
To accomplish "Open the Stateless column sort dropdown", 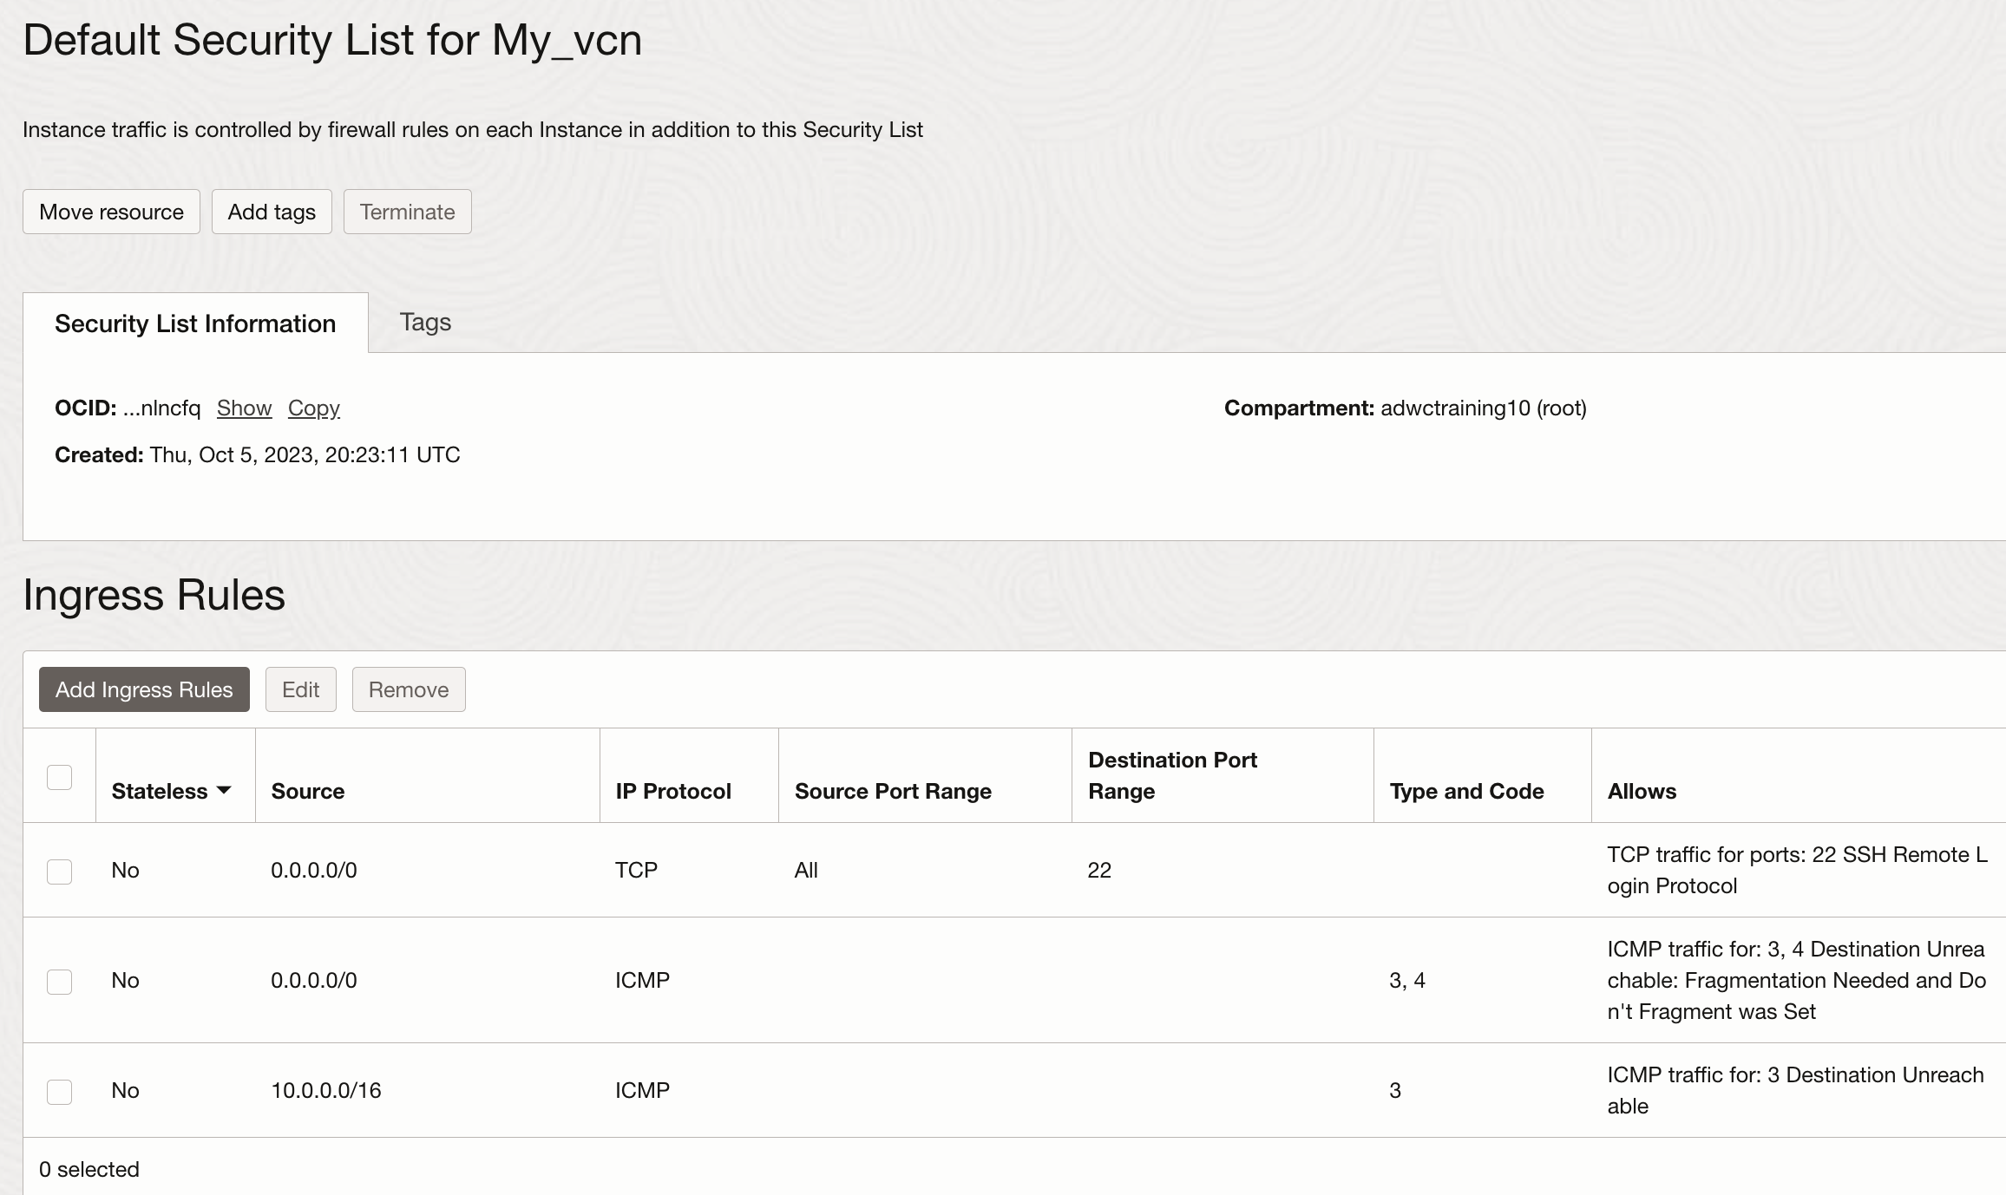I will coord(225,790).
